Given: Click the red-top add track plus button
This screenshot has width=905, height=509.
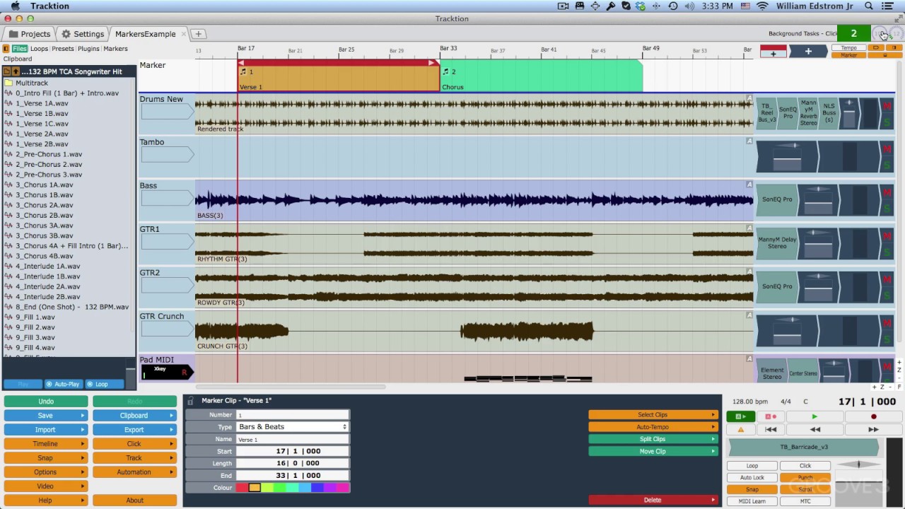Looking at the screenshot, I should [773, 52].
